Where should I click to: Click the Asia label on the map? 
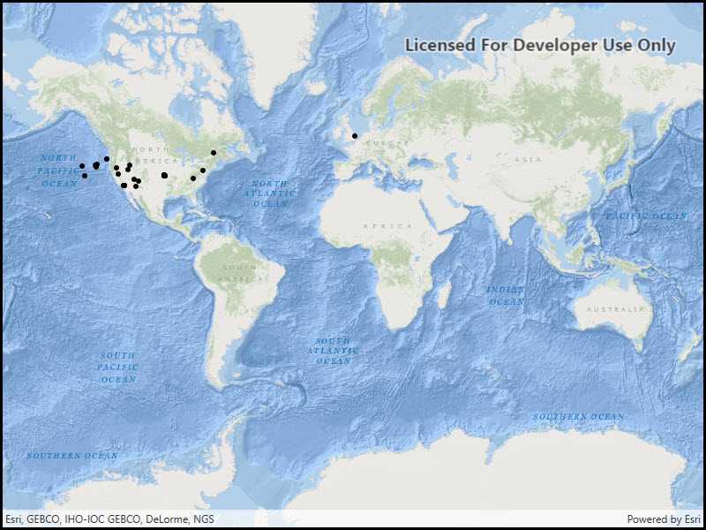(528, 159)
